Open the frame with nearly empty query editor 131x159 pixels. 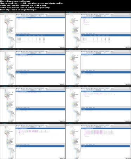point(98,66)
